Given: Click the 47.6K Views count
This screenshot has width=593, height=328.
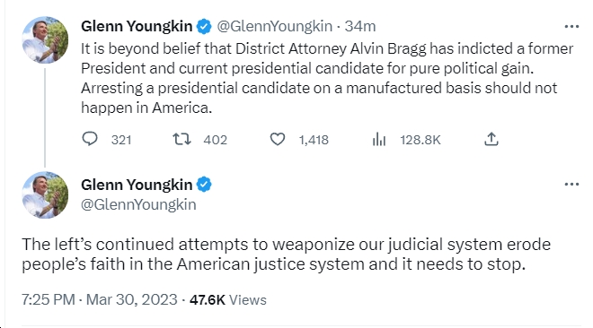Looking at the screenshot, I should click(x=228, y=299).
